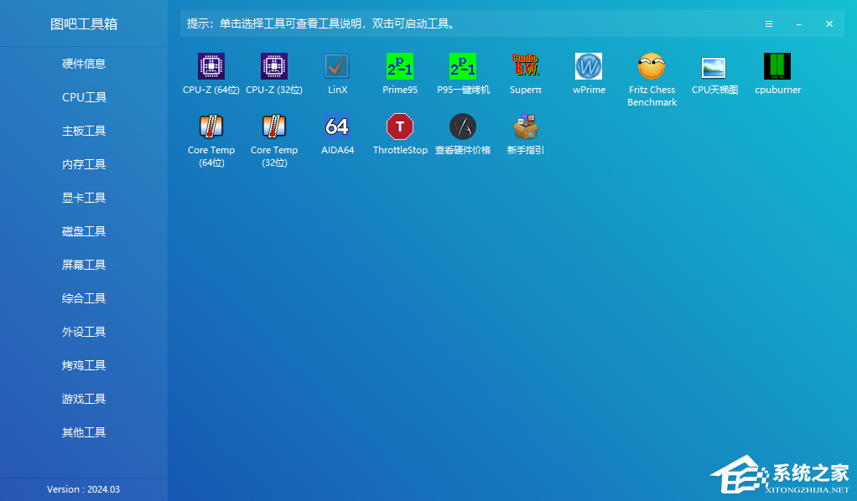Select the P95一键烤机 icon
Viewport: 857px width, 501px height.
[463, 66]
